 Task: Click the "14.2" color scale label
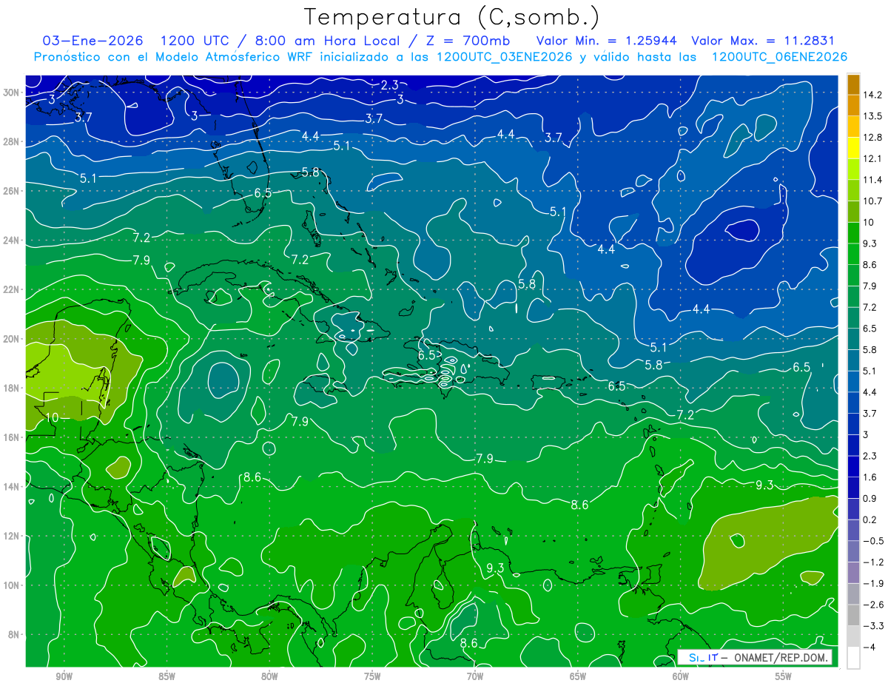click(873, 95)
